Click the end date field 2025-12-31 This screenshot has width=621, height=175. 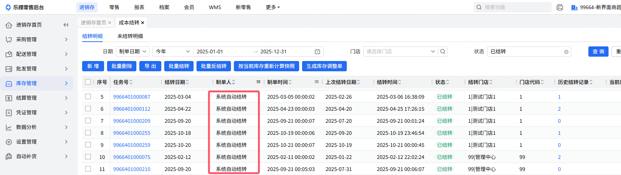[x=273, y=52]
